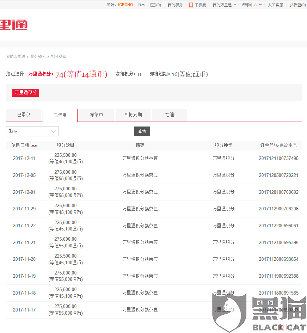The width and height of the screenshot is (307, 333).
Task: Click the 即将过期 expiring points value
Action: click(x=190, y=74)
